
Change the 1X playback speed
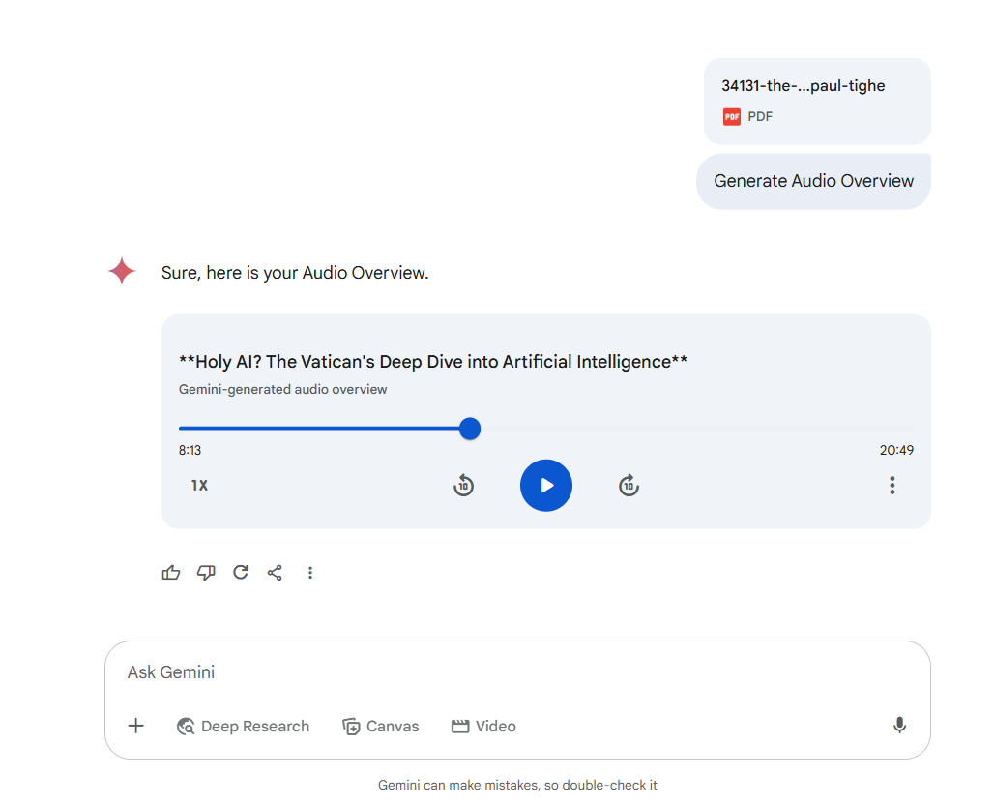[199, 486]
